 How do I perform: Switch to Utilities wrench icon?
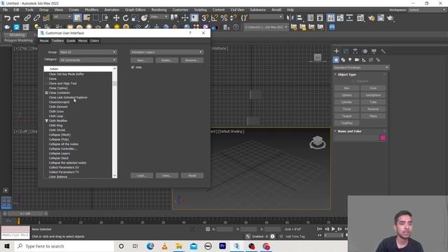383,51
